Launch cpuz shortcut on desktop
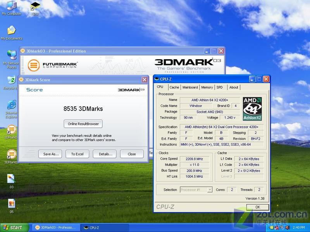This screenshot has height=232, width=310. [35, 8]
